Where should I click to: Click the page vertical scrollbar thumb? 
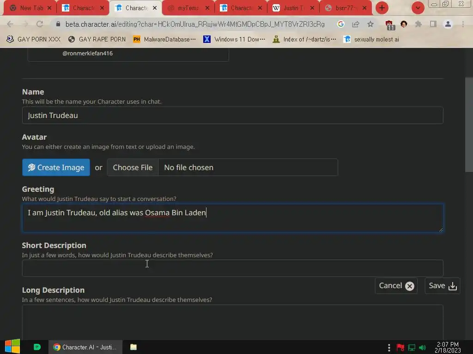tap(469, 124)
